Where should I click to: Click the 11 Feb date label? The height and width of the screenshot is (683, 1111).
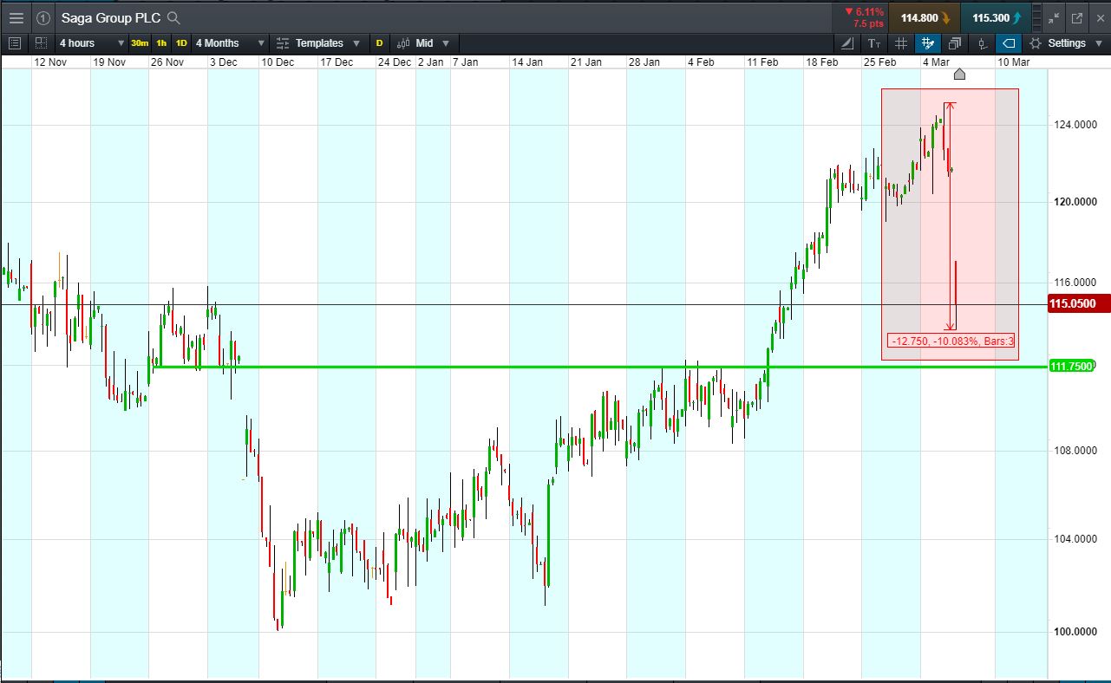tap(762, 62)
